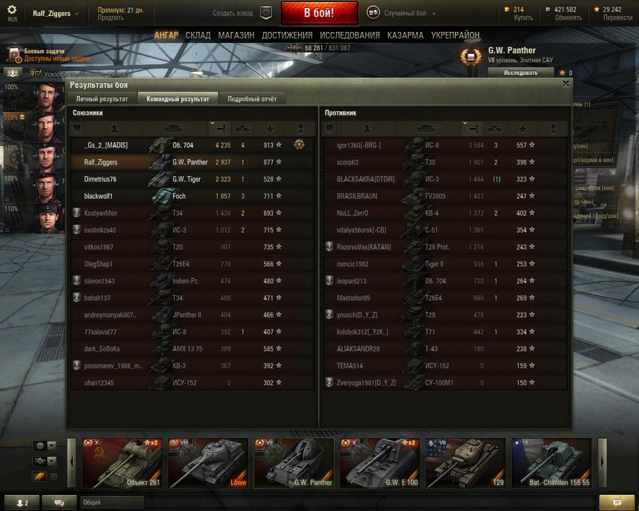Image resolution: width=639 pixels, height=511 pixels.
Task: Click the Исследовать button for G.W. Panther
Action: coord(521,73)
